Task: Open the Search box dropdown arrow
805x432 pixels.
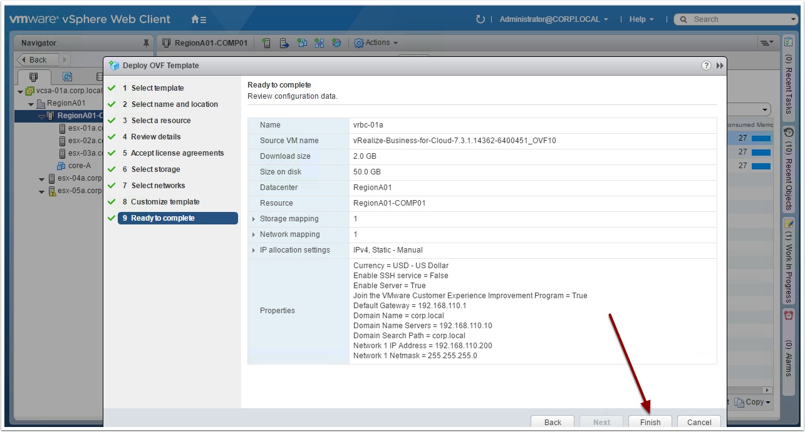Action: (794, 19)
